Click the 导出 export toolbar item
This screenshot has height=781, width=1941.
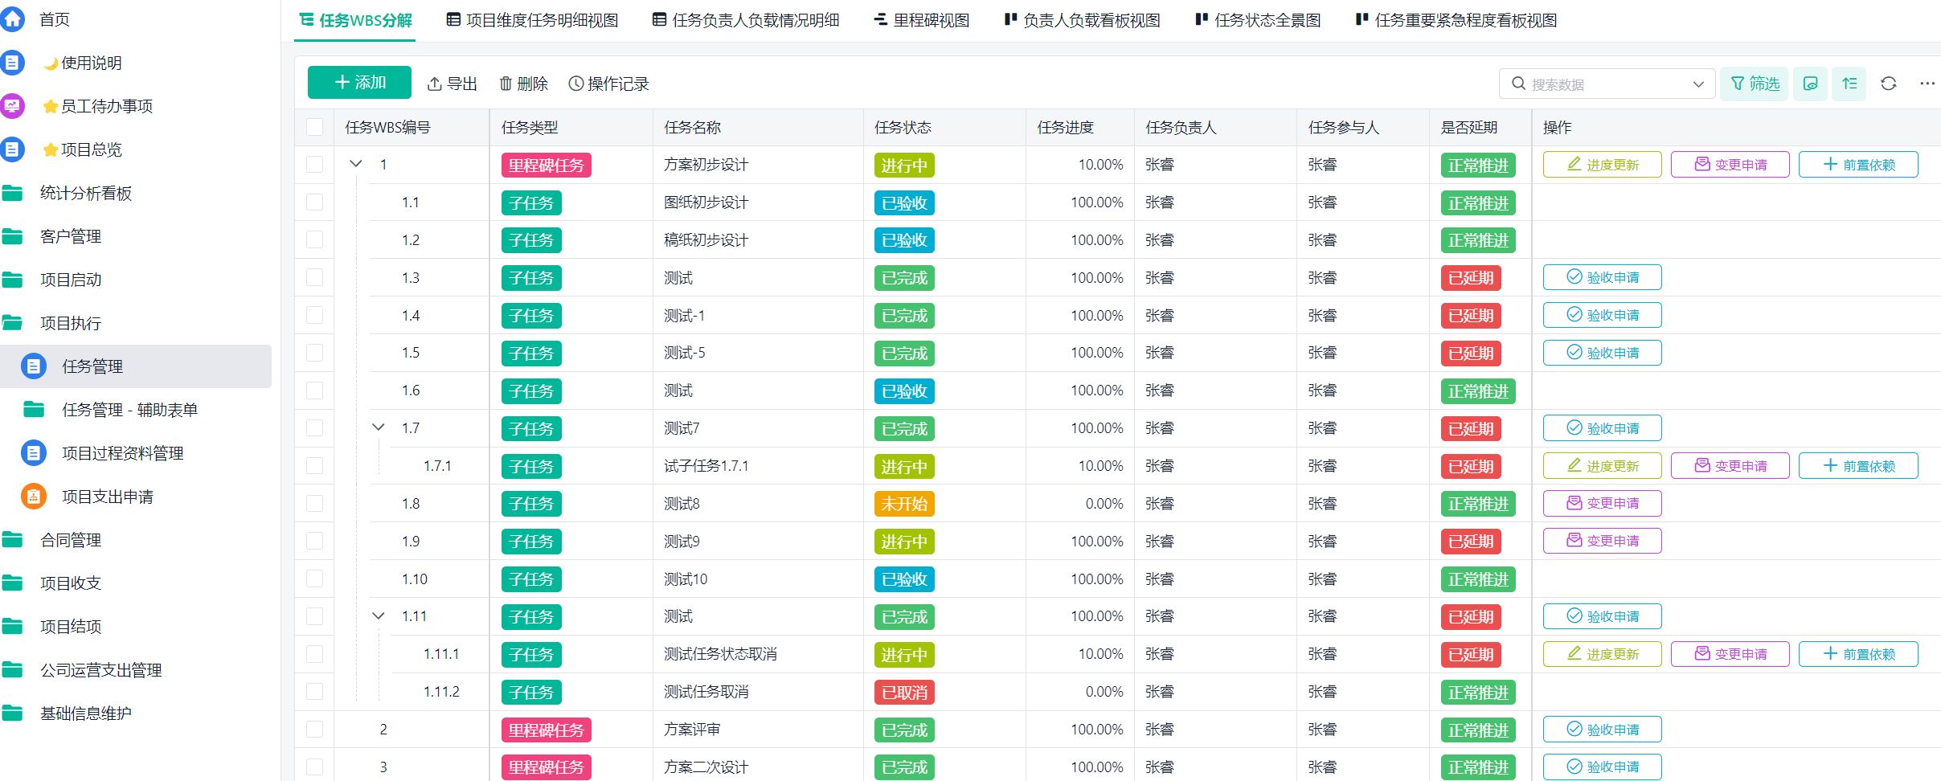click(452, 84)
